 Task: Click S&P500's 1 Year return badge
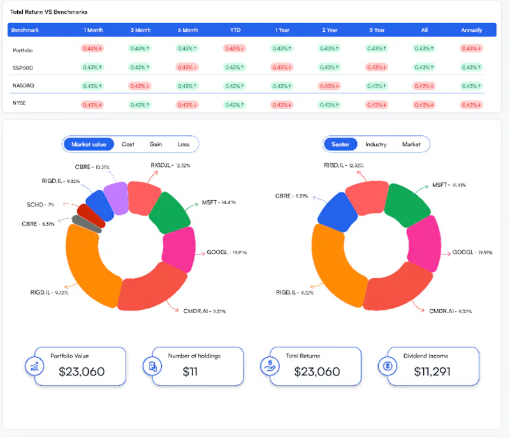(x=282, y=68)
